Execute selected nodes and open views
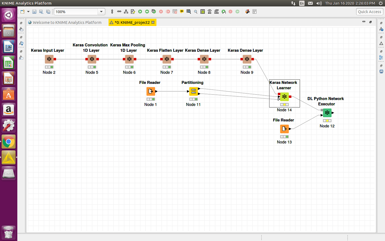Viewport: 385px width, 241px height. (153, 11)
